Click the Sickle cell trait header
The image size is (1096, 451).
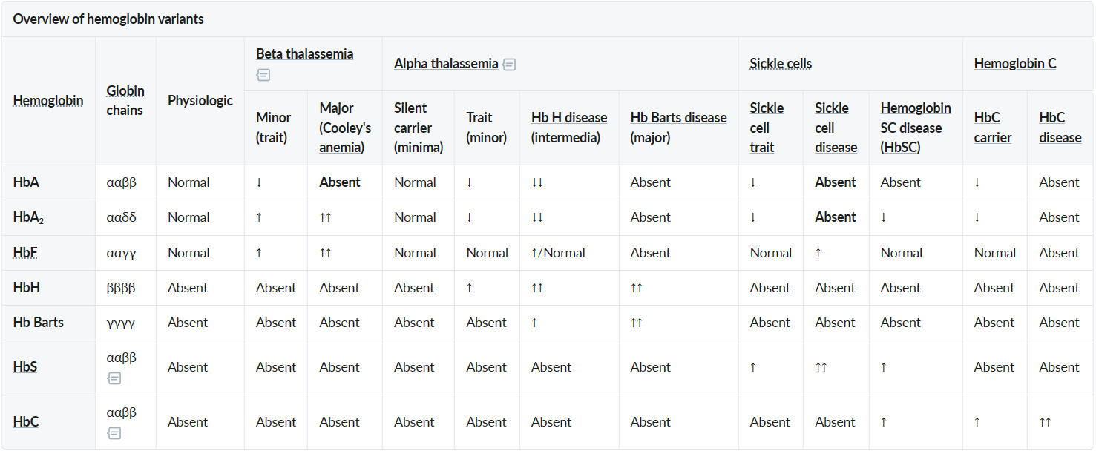(x=767, y=128)
